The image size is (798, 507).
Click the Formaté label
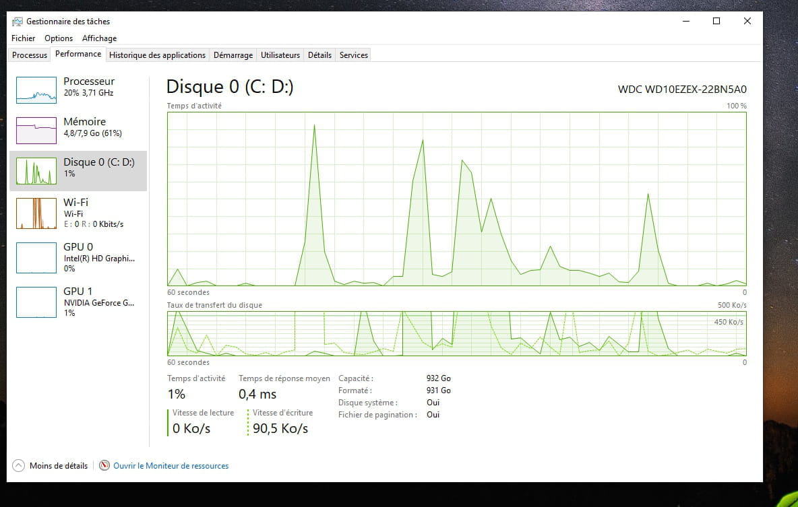(355, 391)
